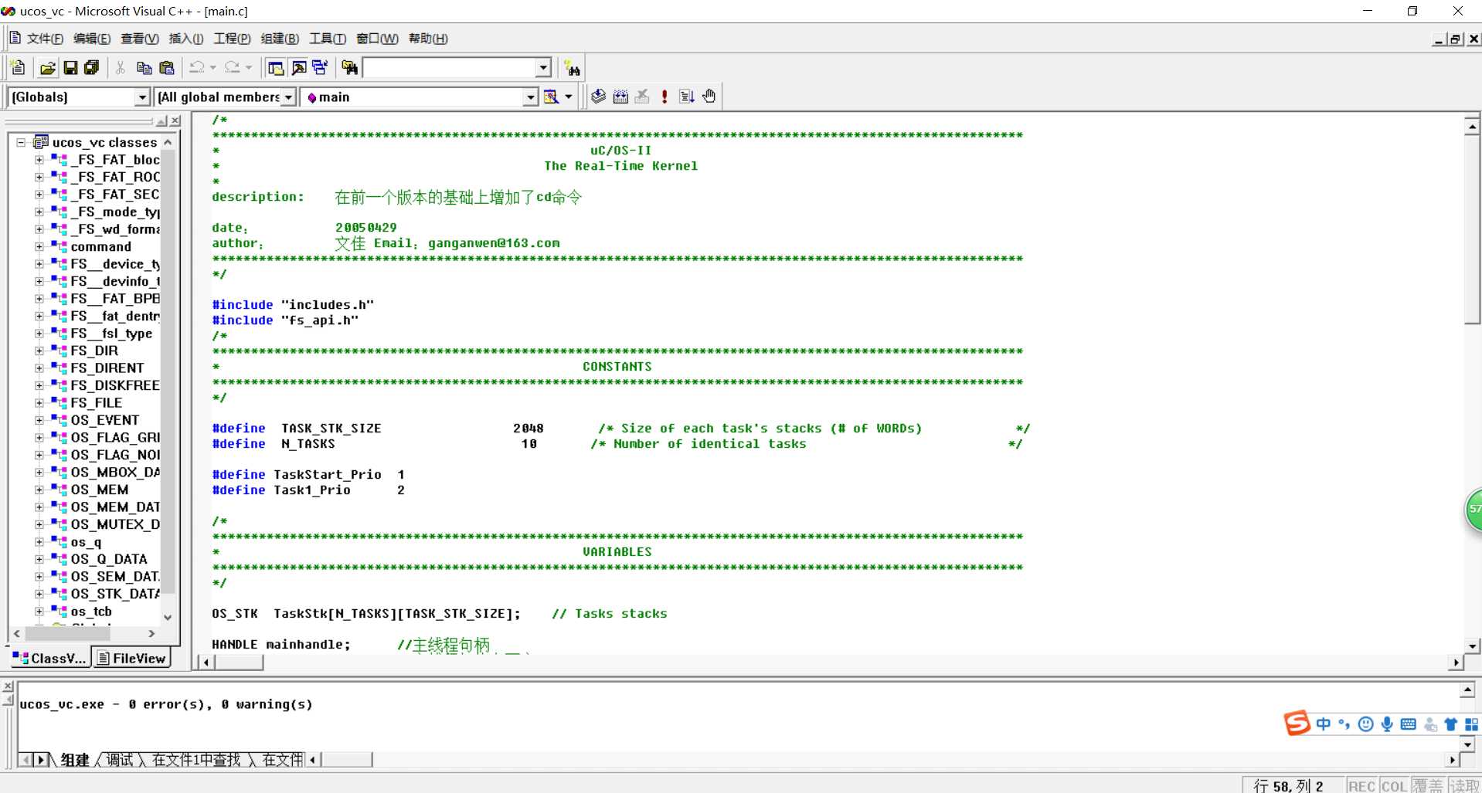Click the Copy icon in toolbar
This screenshot has width=1482, height=793.
point(144,68)
